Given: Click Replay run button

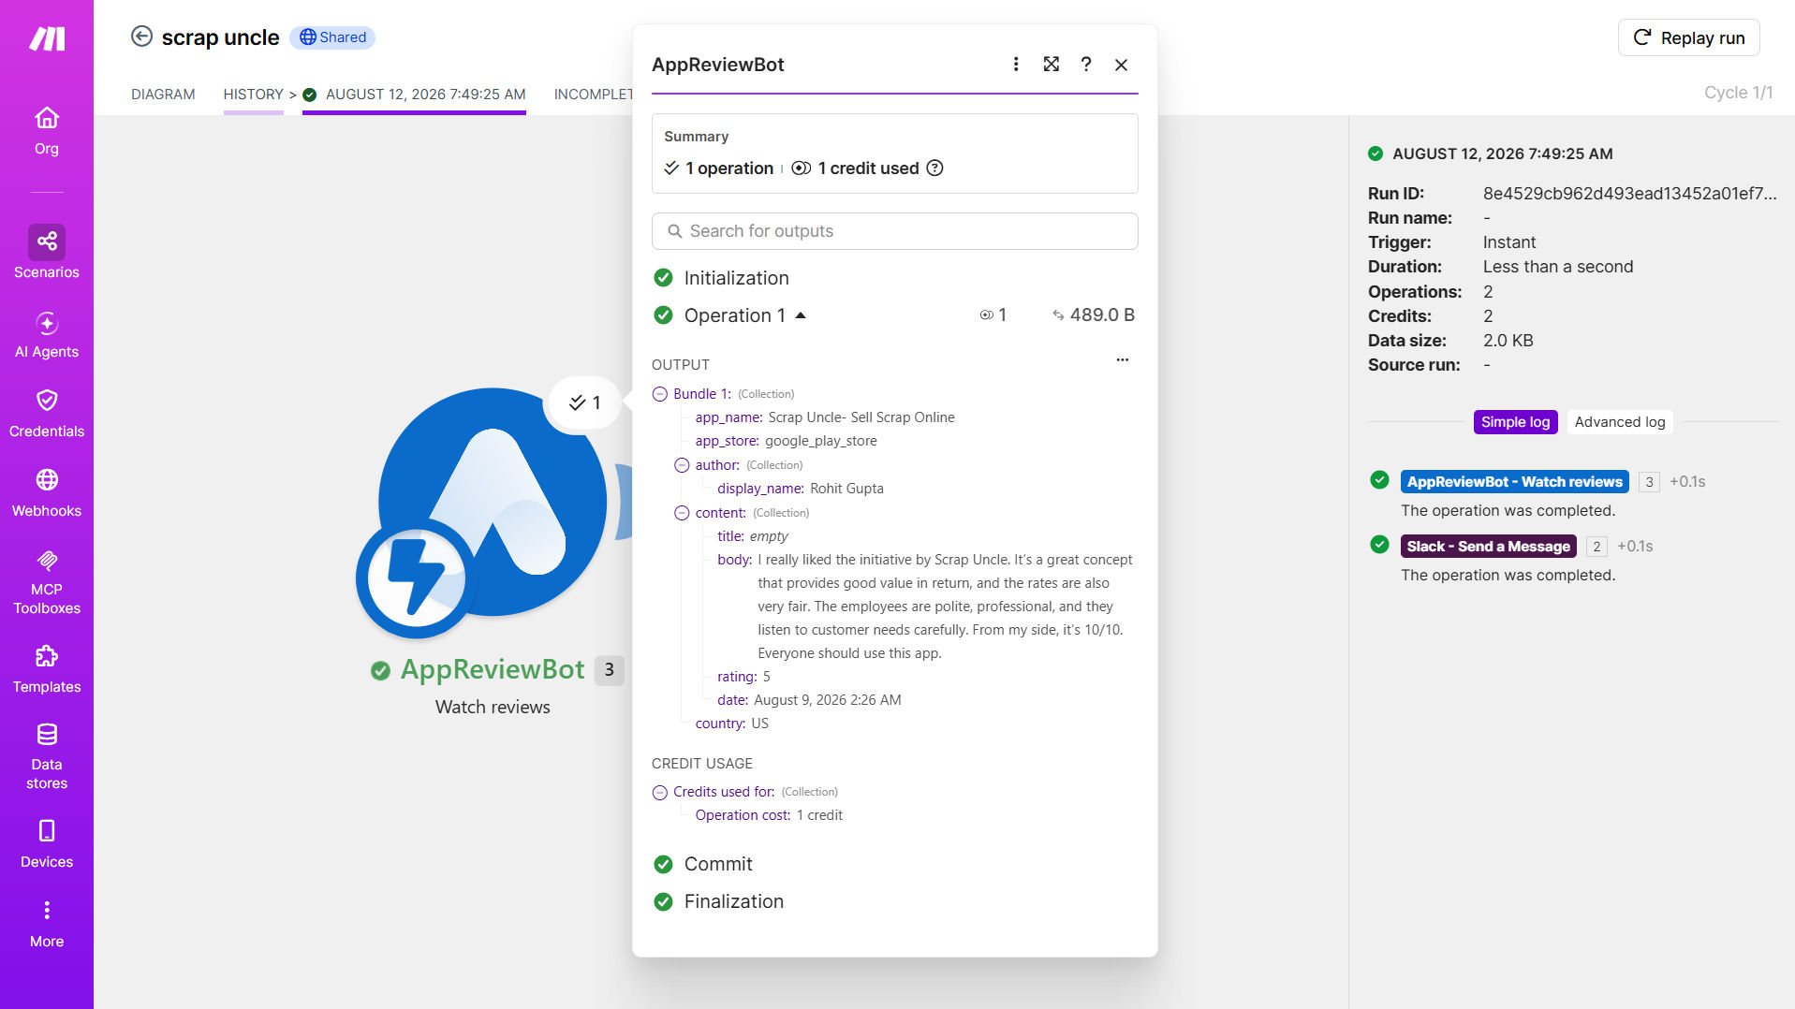Looking at the screenshot, I should pos(1689,37).
